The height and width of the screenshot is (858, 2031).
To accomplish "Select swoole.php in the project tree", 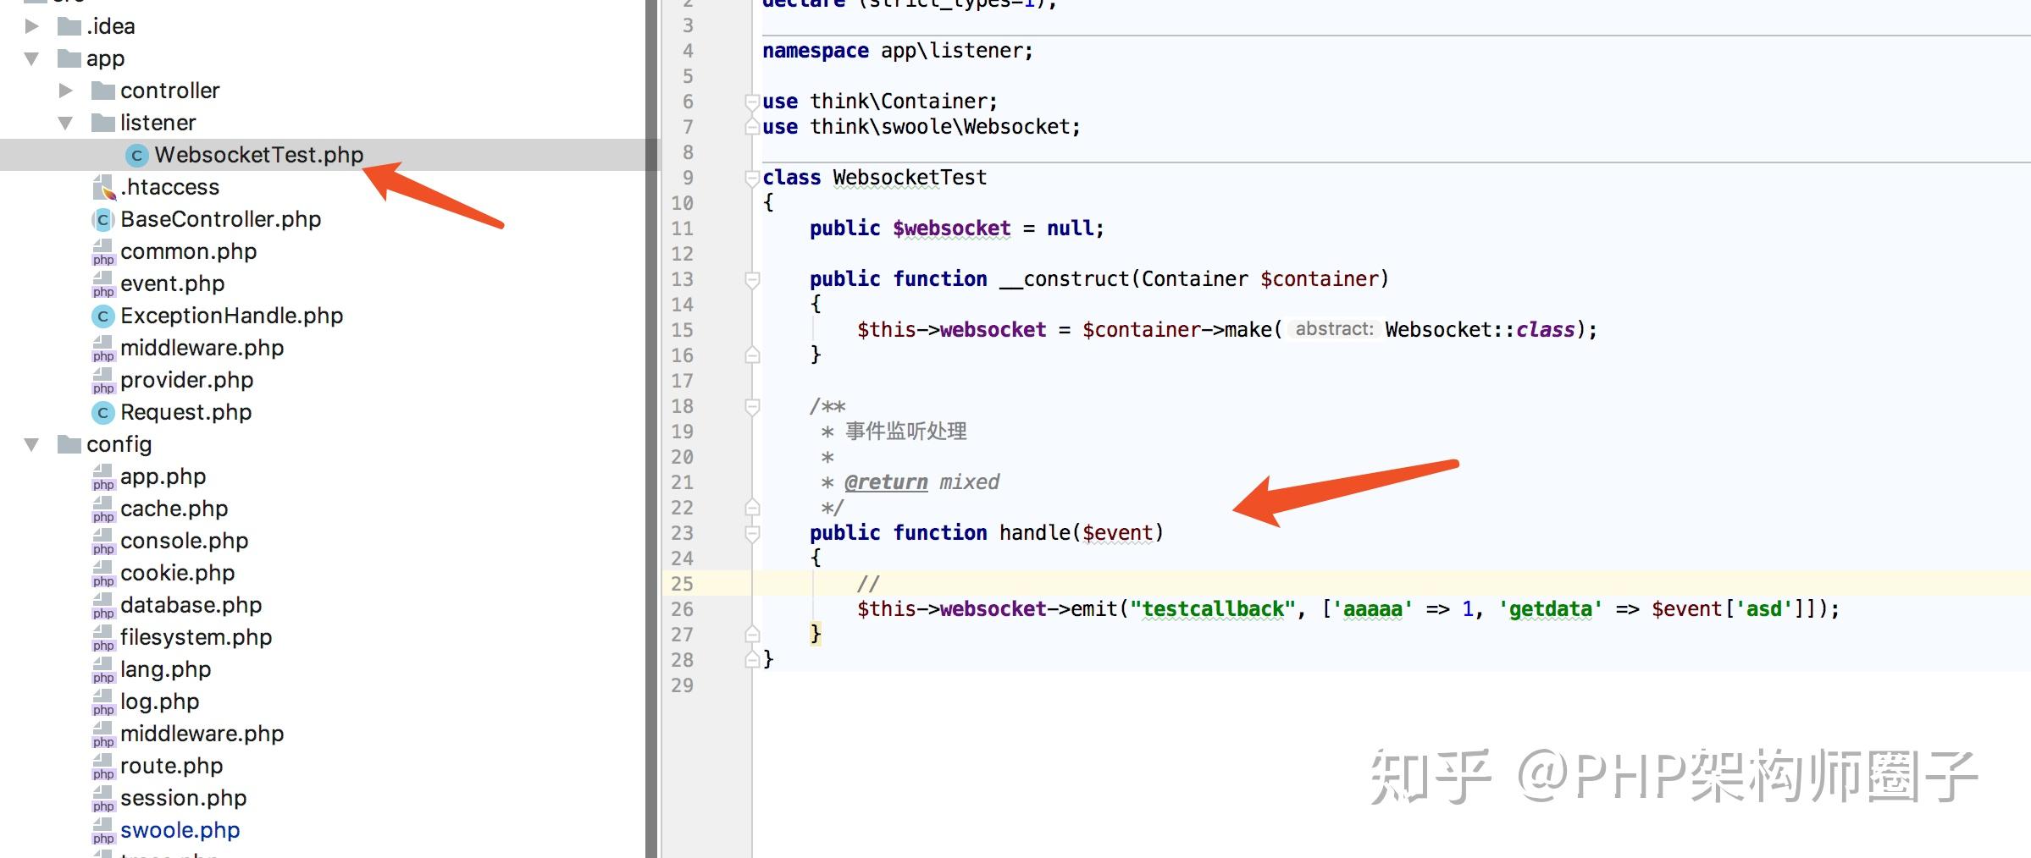I will coord(179,830).
